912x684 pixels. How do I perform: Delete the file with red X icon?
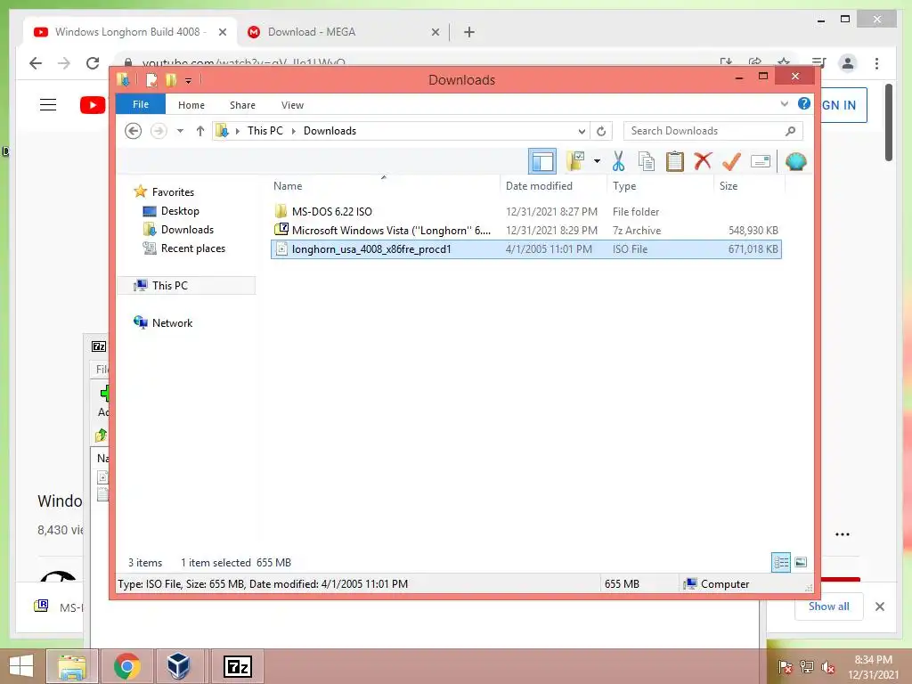coord(704,160)
